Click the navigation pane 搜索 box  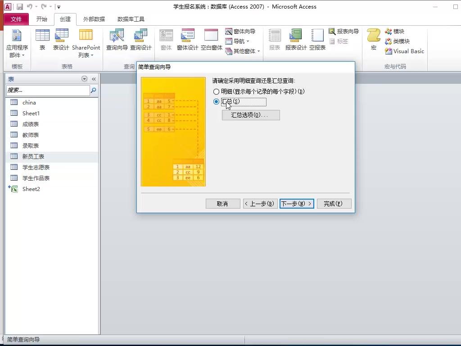[48, 90]
